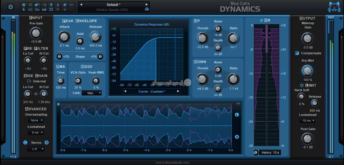The image size is (344, 165).
Task: Toggle the External side chain input
Action: point(29,81)
